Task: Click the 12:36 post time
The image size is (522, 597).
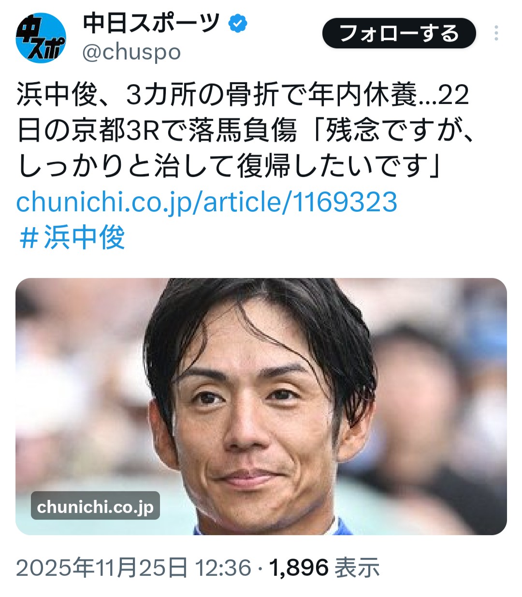Action: [223, 568]
